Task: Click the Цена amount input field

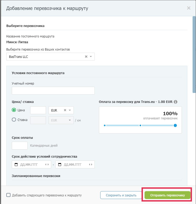Action: click(38, 110)
